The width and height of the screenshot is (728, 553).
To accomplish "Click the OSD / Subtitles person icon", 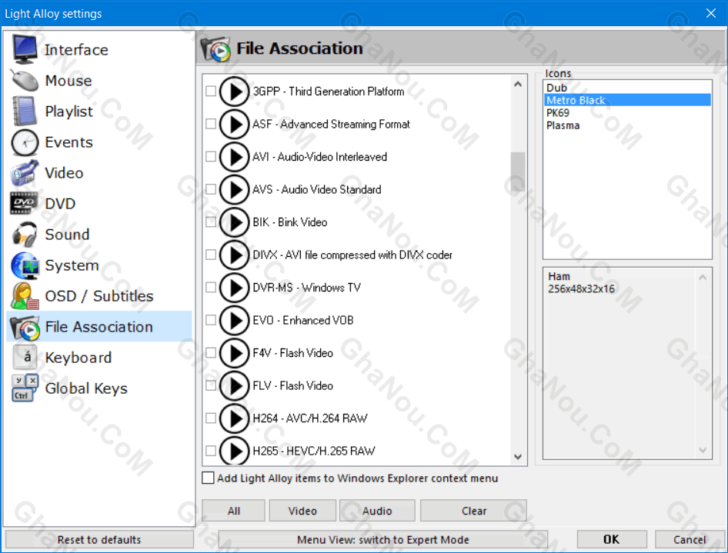I will point(25,296).
